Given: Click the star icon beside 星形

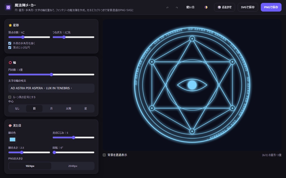Looking at the screenshot, I should (10, 25).
